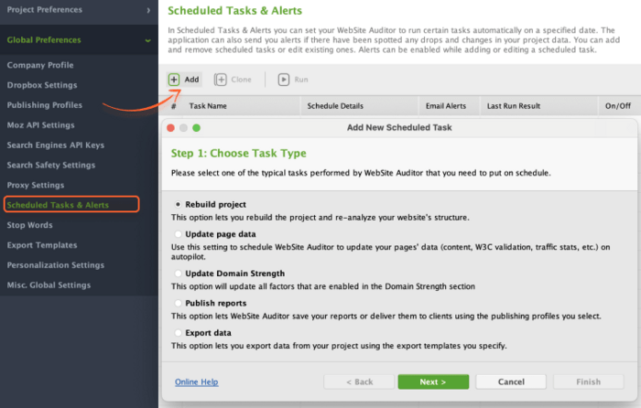This screenshot has height=408, width=641.
Task: Select the Rebuild project radio button
Action: 178,204
